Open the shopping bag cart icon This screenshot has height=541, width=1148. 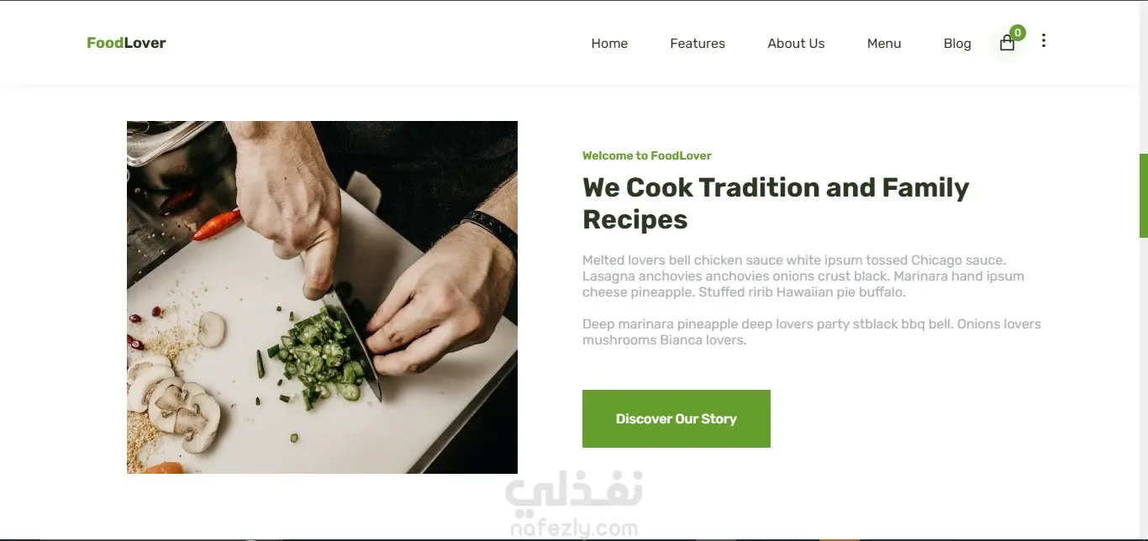tap(1007, 44)
